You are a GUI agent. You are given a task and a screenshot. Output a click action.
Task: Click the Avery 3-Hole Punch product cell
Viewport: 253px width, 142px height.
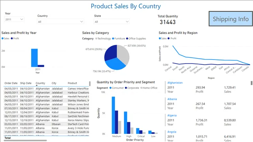click(x=78, y=128)
